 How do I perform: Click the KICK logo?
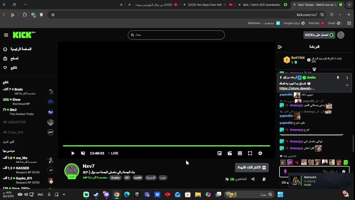pyautogui.click(x=24, y=35)
